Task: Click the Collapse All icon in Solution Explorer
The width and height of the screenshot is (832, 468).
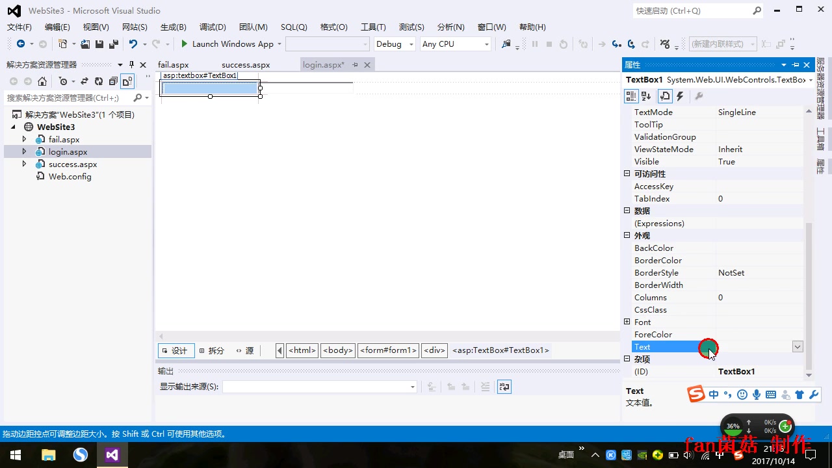Action: [113, 81]
